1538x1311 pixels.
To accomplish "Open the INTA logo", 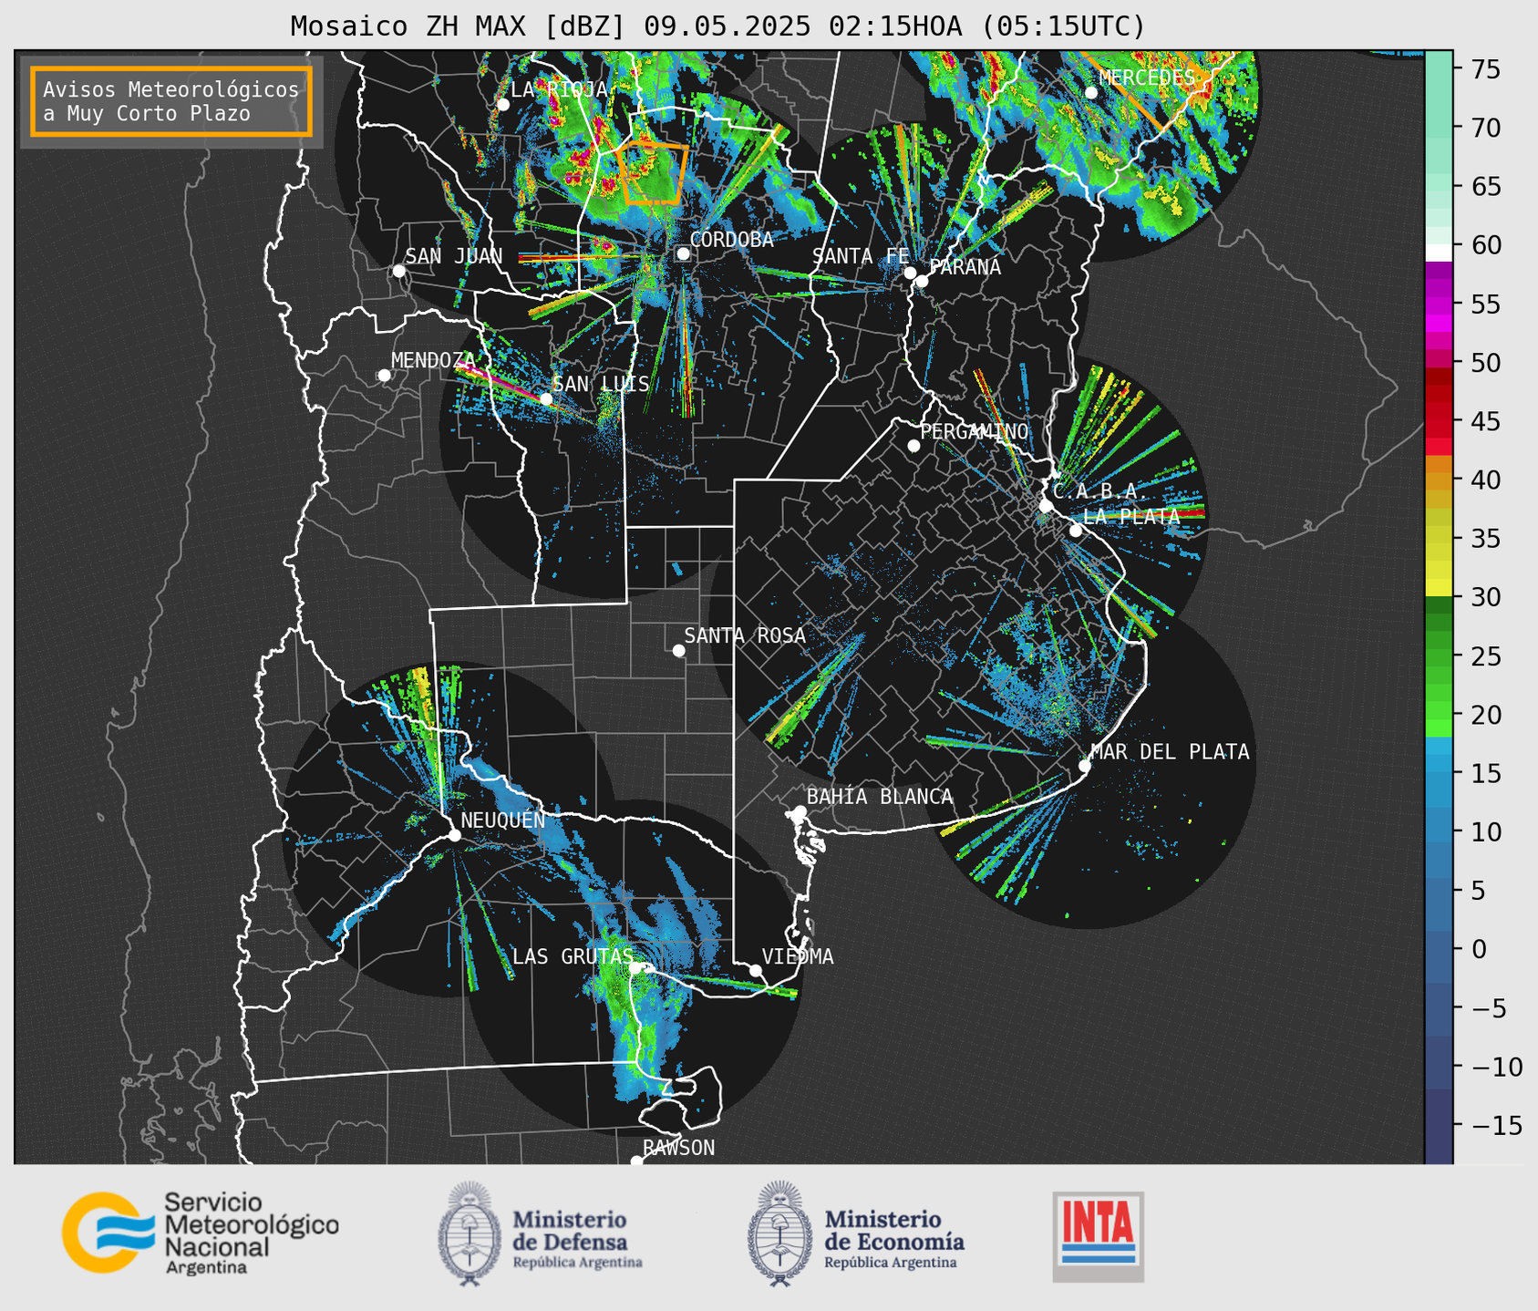I will [x=1098, y=1236].
